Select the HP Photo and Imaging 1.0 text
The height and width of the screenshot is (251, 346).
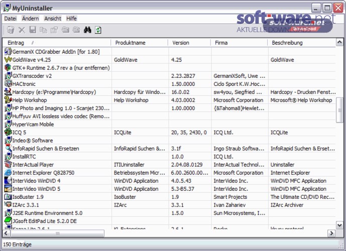61,108
